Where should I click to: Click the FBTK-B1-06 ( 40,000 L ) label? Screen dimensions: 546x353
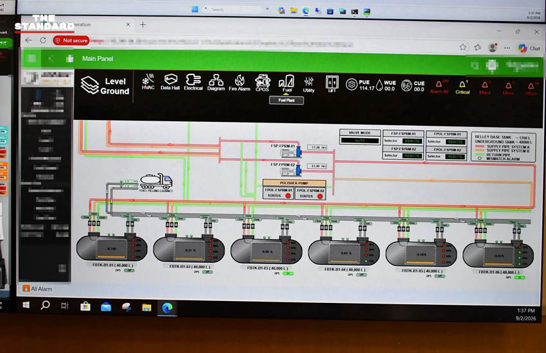[498, 272]
